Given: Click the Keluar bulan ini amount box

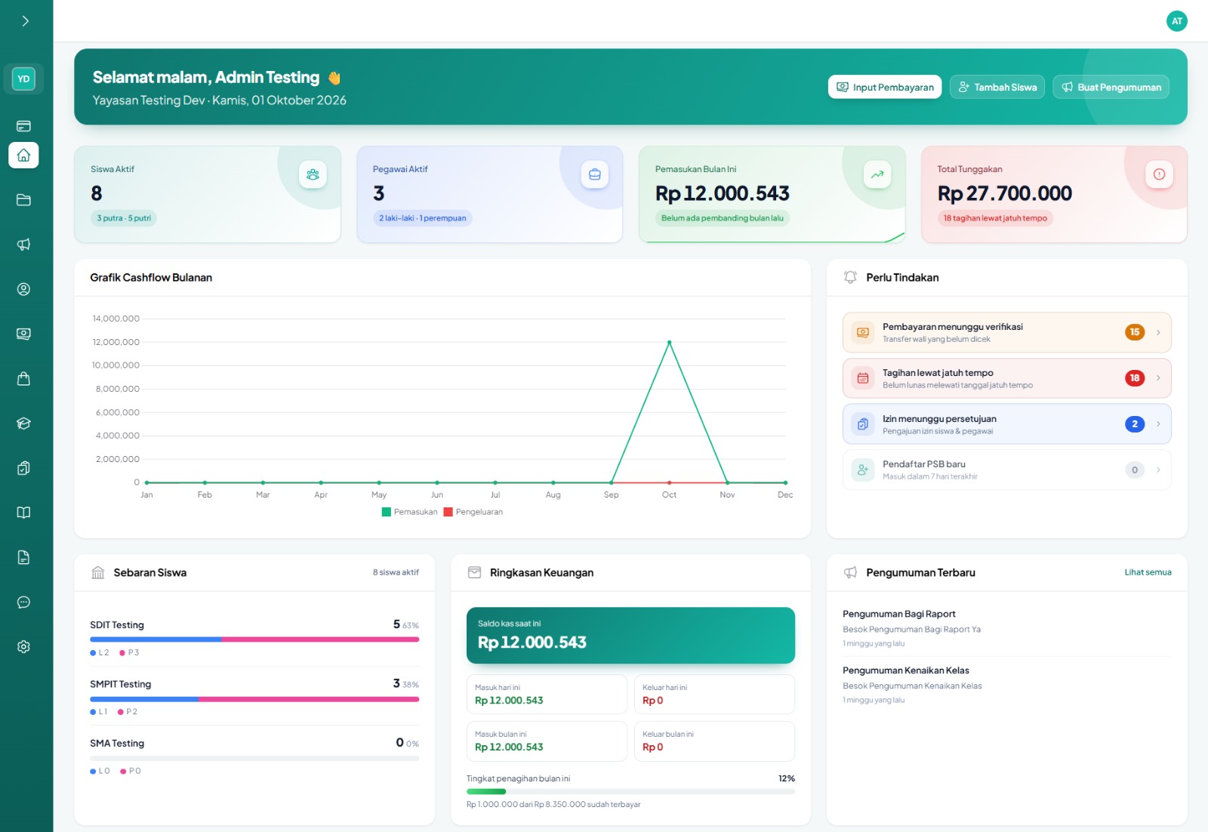Looking at the screenshot, I should [714, 741].
